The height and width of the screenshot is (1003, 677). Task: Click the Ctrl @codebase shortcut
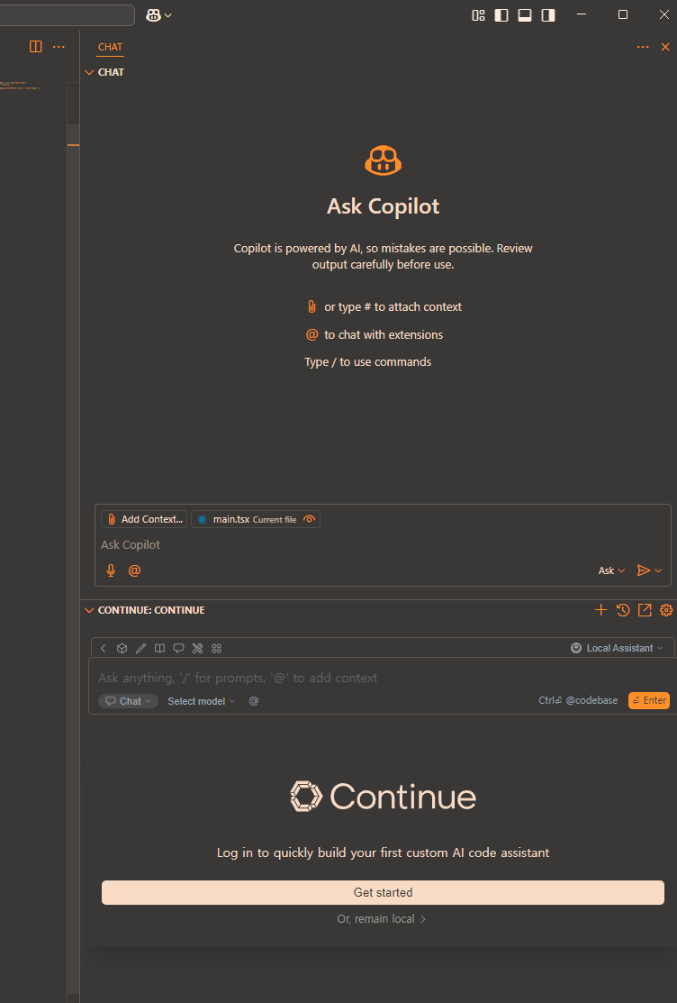pos(578,700)
